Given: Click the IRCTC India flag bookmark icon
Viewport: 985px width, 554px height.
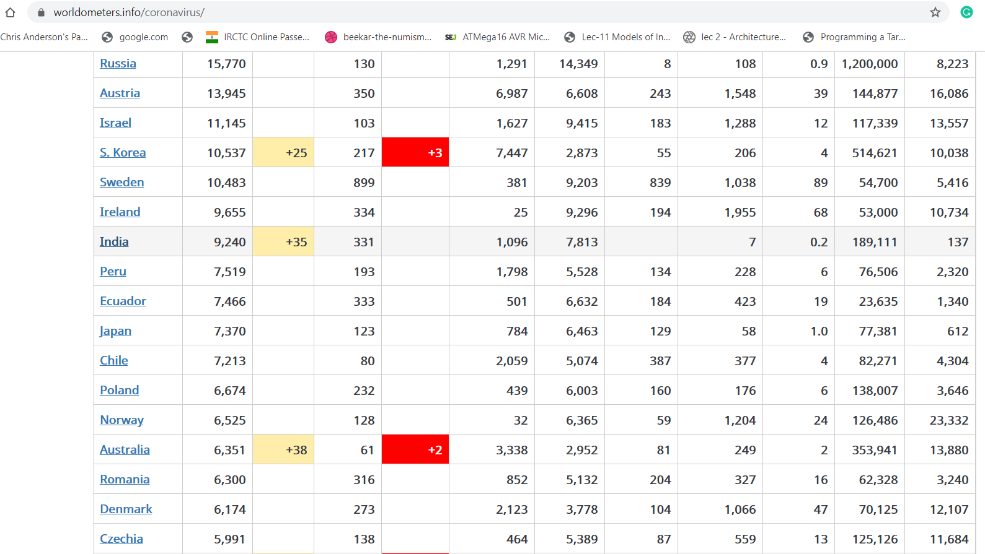Looking at the screenshot, I should click(212, 37).
